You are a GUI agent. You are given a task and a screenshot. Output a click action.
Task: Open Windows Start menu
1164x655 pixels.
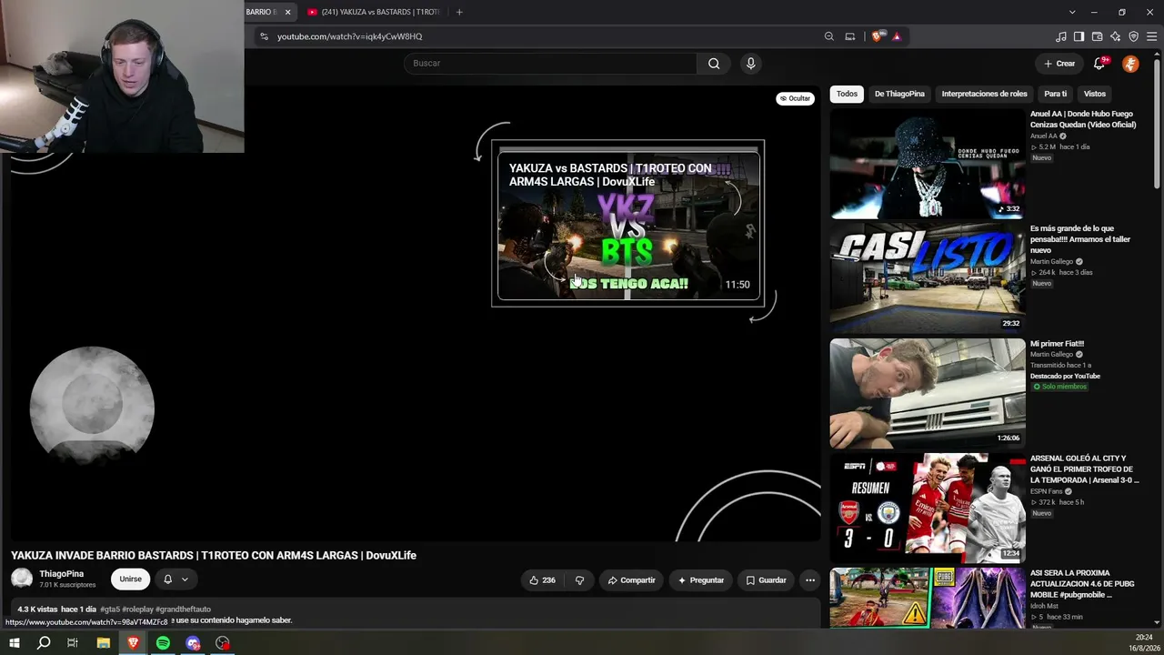(x=14, y=643)
